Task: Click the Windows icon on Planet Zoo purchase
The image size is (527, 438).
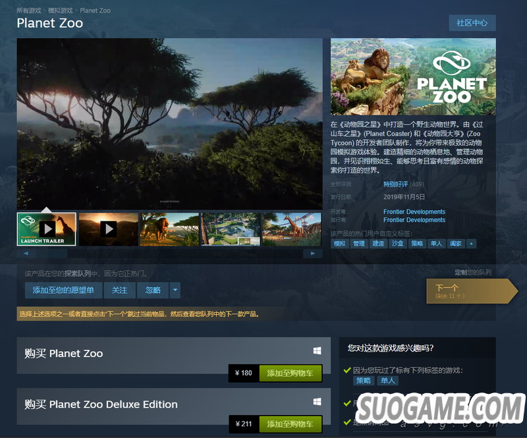Action: coord(317,350)
